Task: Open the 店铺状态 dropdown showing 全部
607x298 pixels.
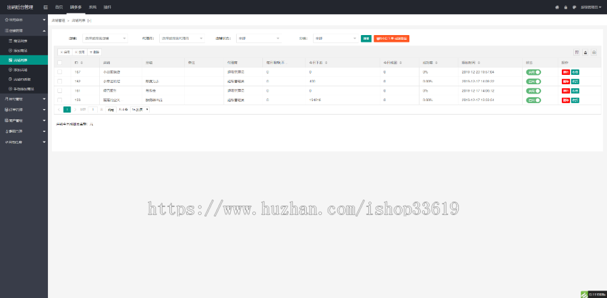Action: (258, 38)
